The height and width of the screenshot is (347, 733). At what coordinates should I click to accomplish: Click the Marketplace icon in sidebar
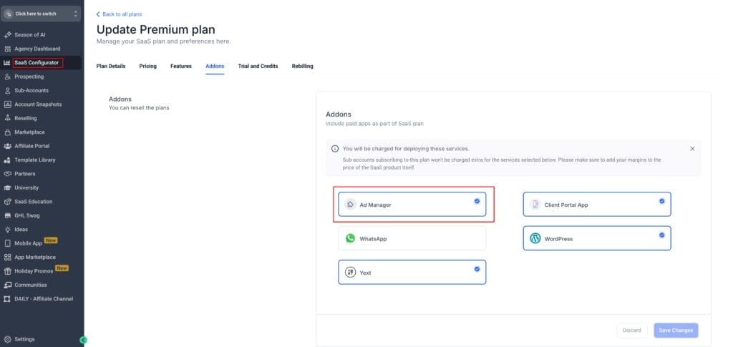tap(7, 132)
